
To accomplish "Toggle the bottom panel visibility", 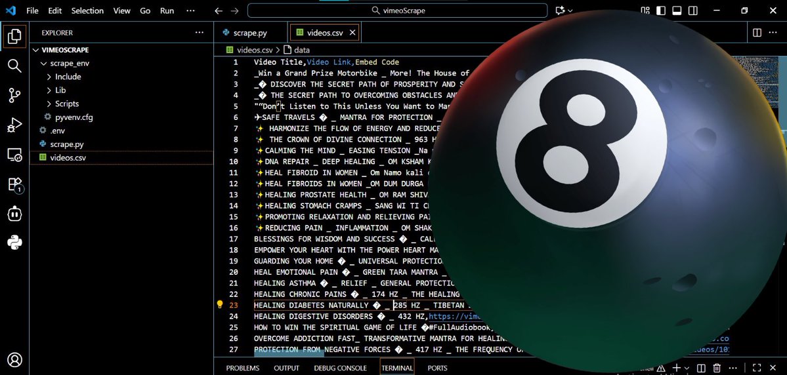I will [x=677, y=10].
